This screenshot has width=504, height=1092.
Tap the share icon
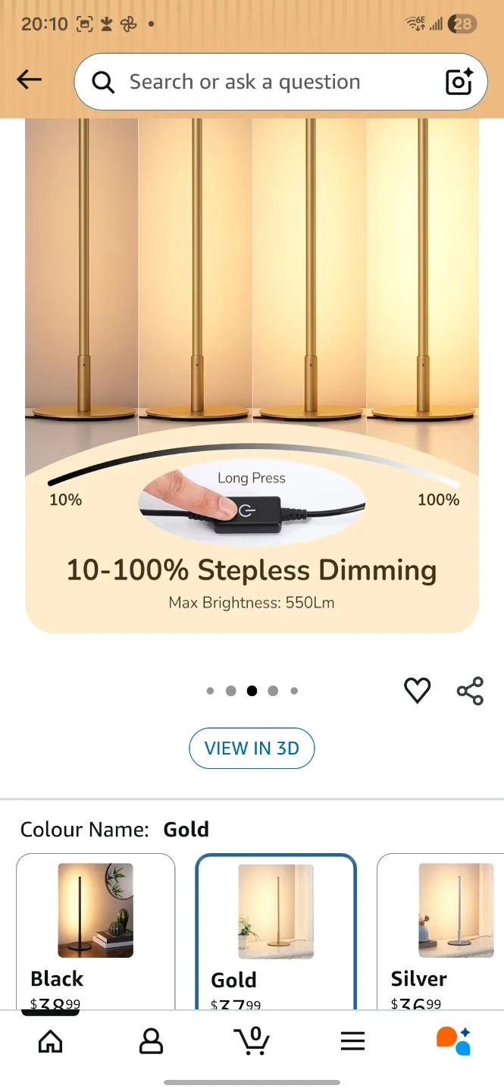(470, 691)
